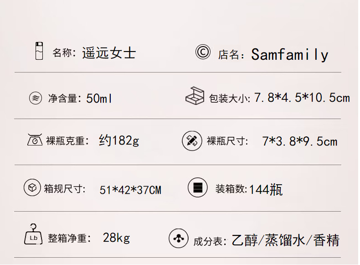Click the perfume bottle icon beside 名称
This screenshot has height=265, width=360.
click(x=39, y=51)
